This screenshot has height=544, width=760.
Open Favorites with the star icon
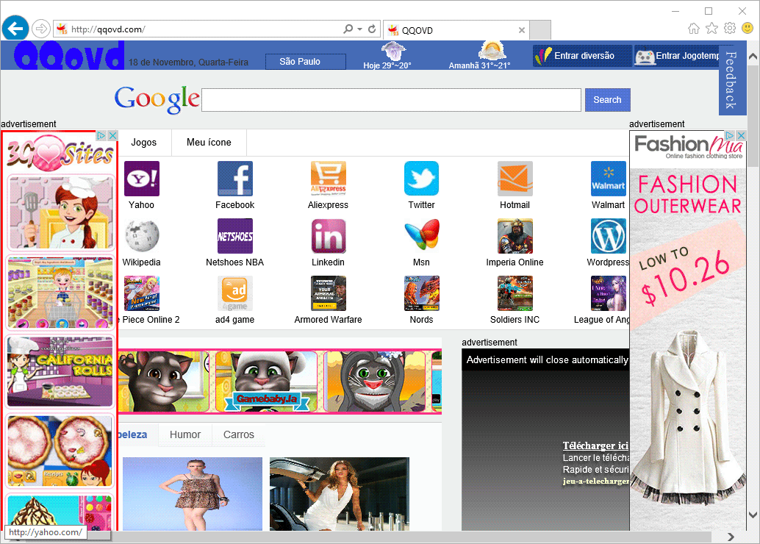(711, 29)
